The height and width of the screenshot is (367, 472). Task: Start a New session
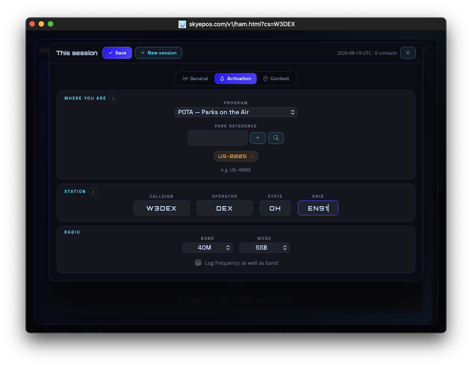pyautogui.click(x=159, y=53)
